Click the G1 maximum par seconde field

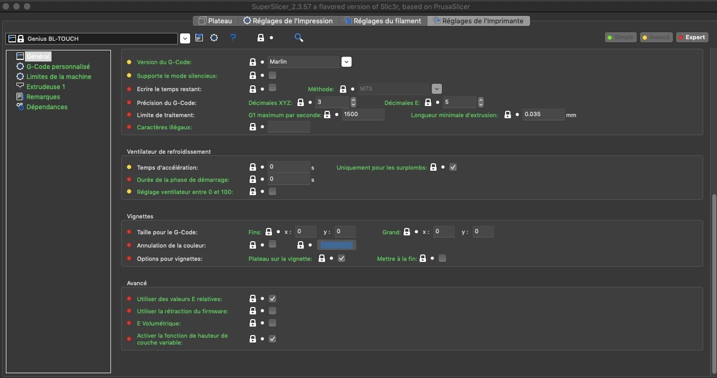tap(363, 114)
